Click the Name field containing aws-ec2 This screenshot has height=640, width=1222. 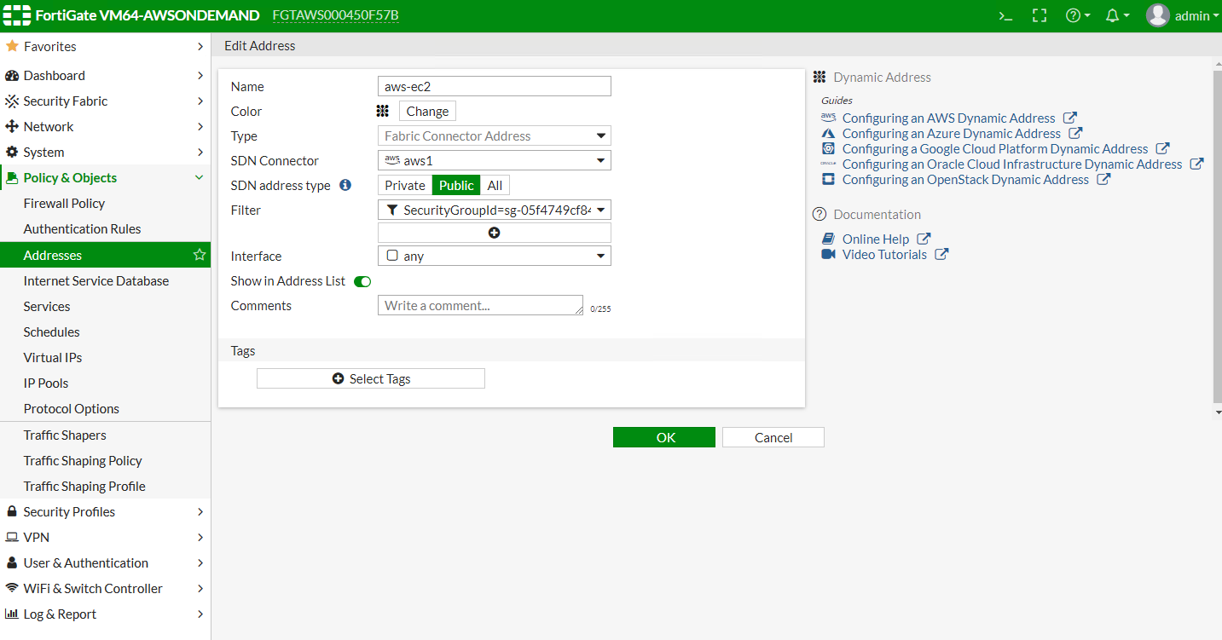point(494,85)
